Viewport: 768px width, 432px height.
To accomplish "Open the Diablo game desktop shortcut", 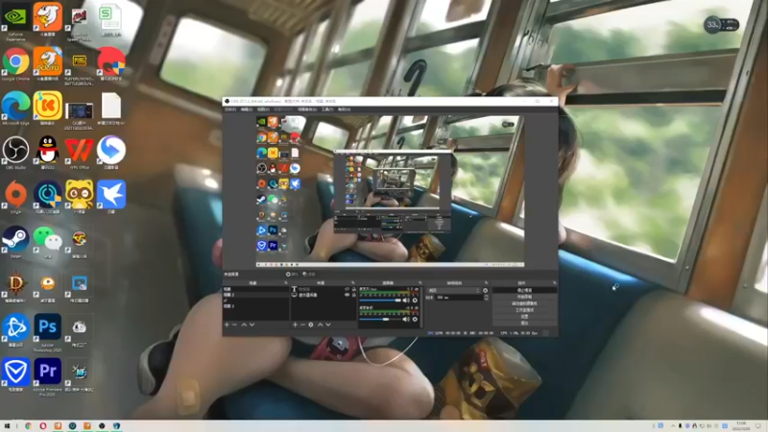I will [15, 286].
